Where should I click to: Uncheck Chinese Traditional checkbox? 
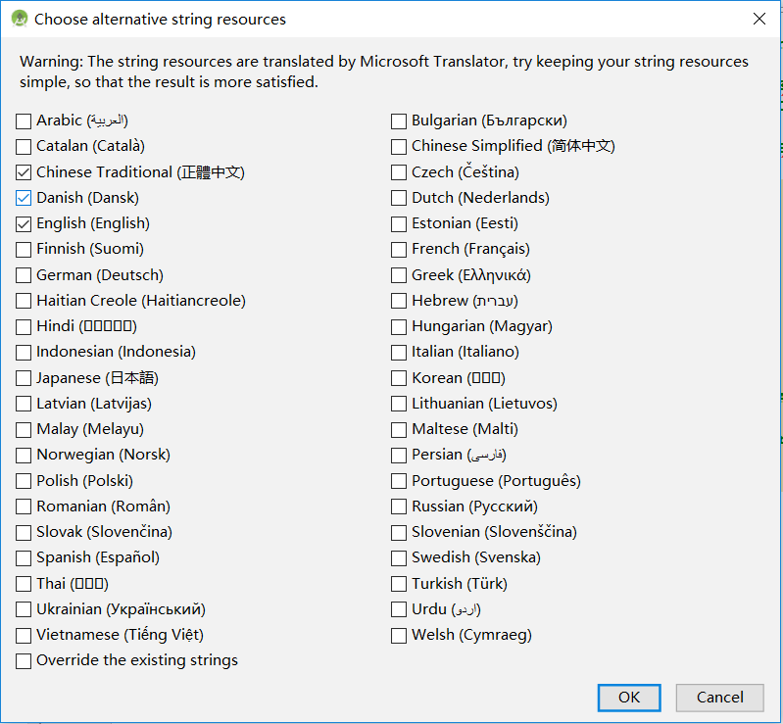pos(24,172)
